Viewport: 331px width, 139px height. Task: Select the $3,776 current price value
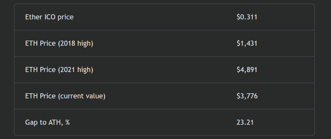point(247,96)
